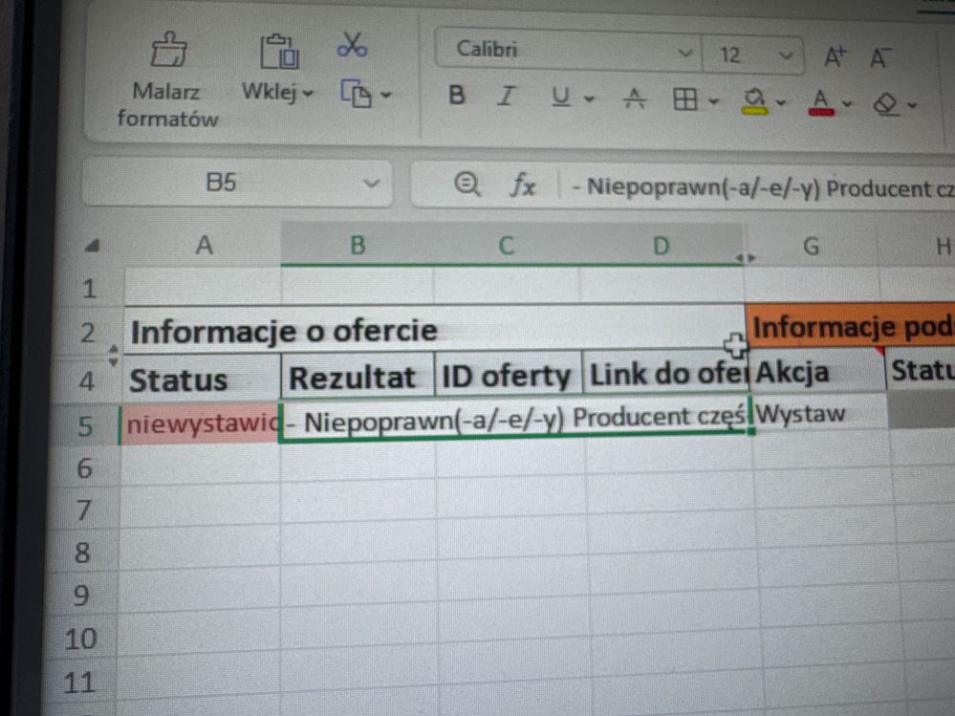Select column G header
This screenshot has width=955, height=716.
[811, 247]
